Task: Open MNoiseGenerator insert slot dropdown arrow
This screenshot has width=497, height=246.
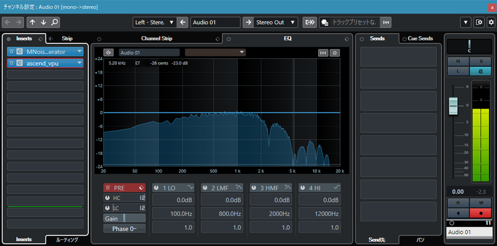Action: (80, 51)
